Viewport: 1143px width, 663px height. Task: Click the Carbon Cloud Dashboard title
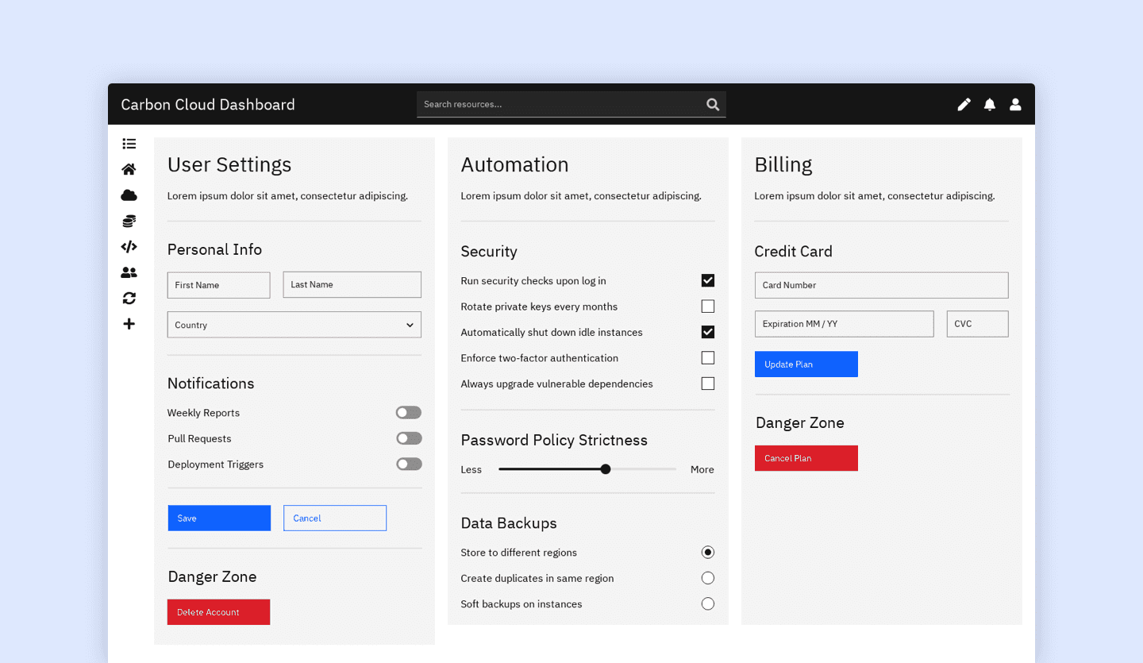[208, 104]
